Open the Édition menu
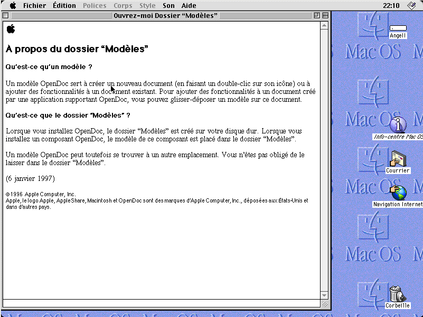This screenshot has width=423, height=317. point(64,5)
